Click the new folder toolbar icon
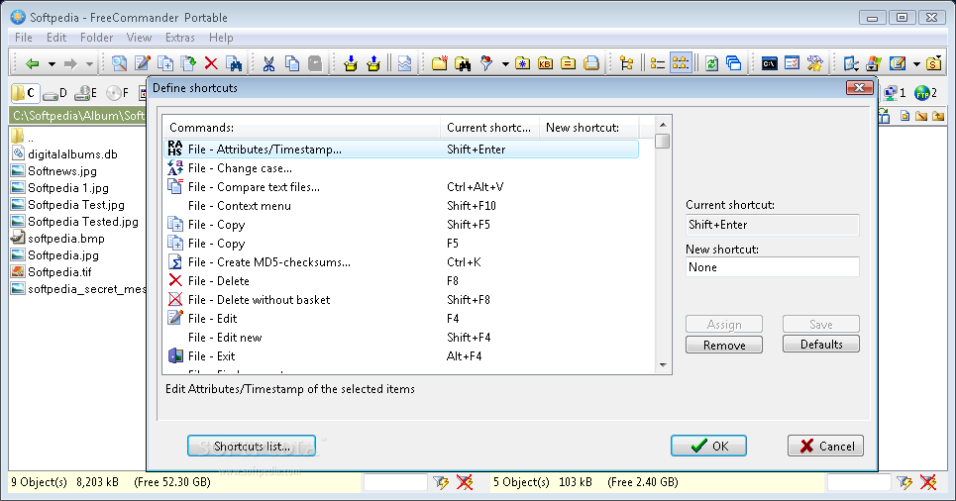The image size is (956, 501). (x=440, y=63)
